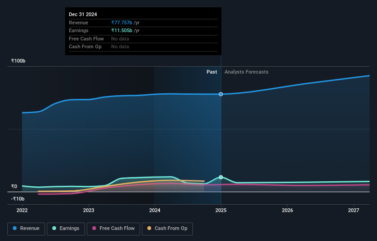This screenshot has width=377, height=241.
Task: Select the earnings data point at 2025
Action: [x=221, y=177]
